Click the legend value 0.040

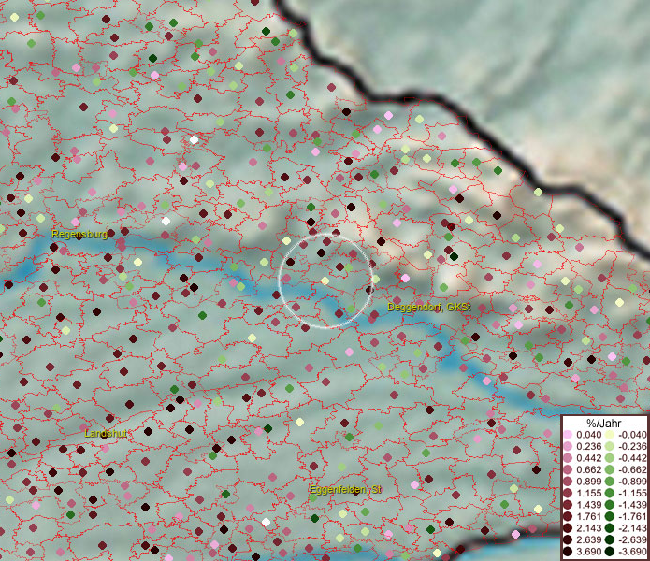click(x=589, y=435)
